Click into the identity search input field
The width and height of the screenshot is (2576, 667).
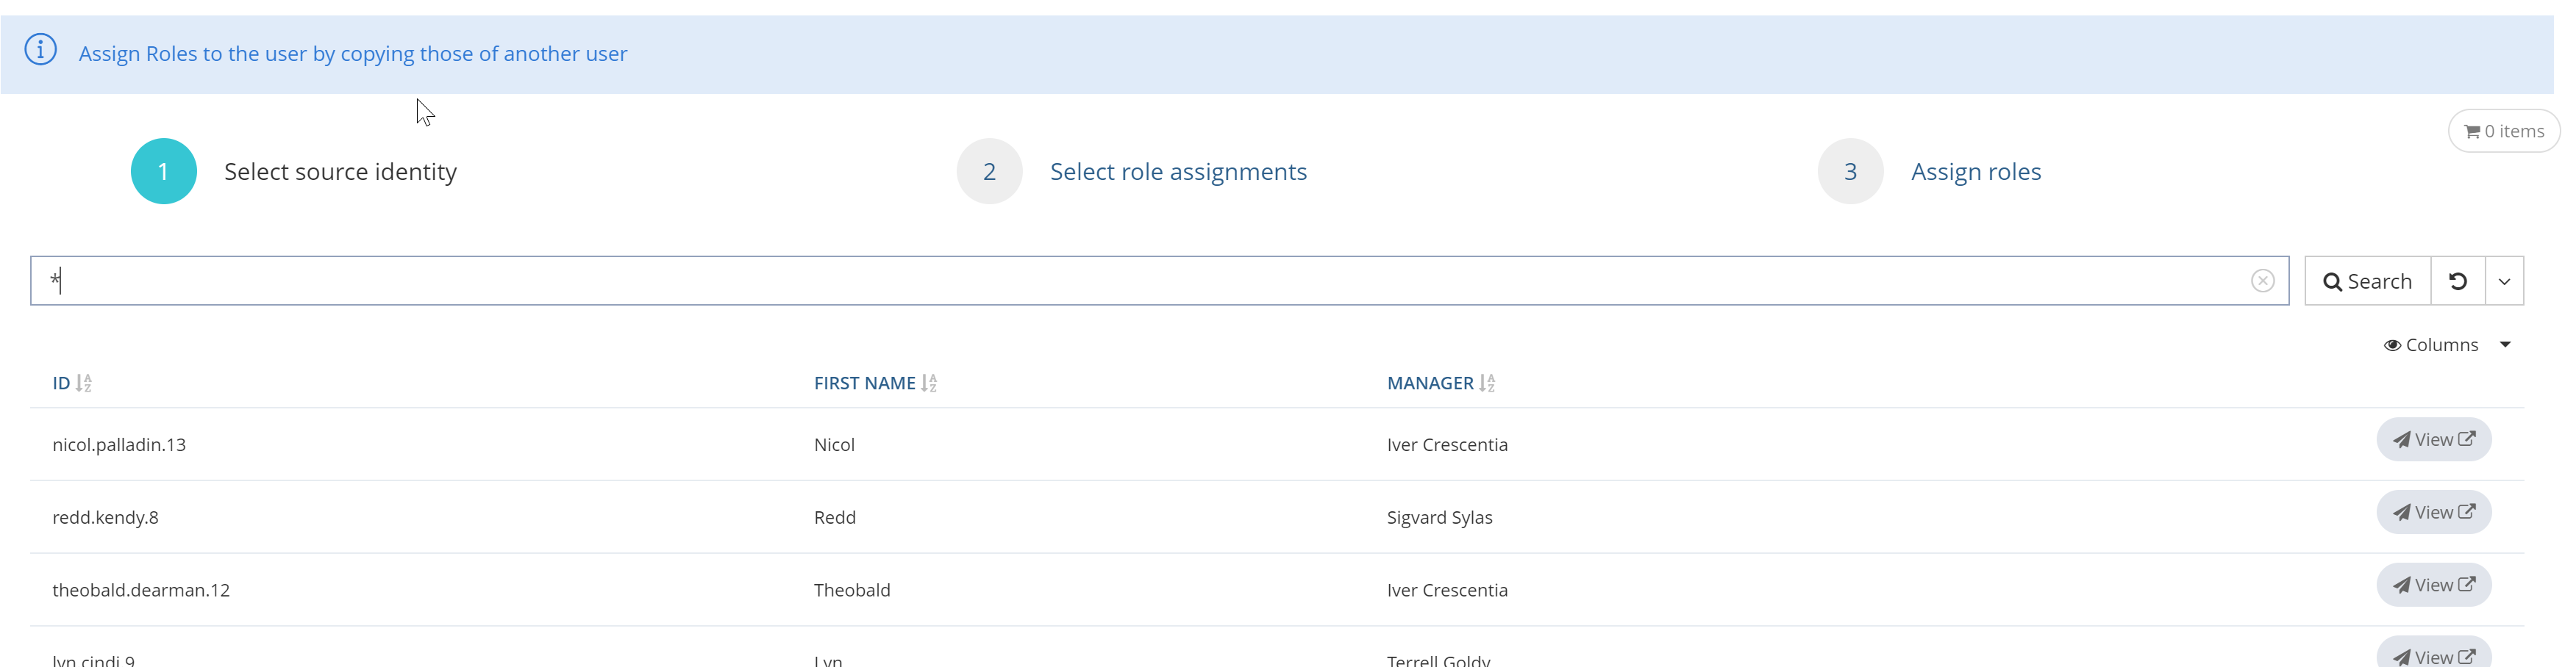[1150, 281]
